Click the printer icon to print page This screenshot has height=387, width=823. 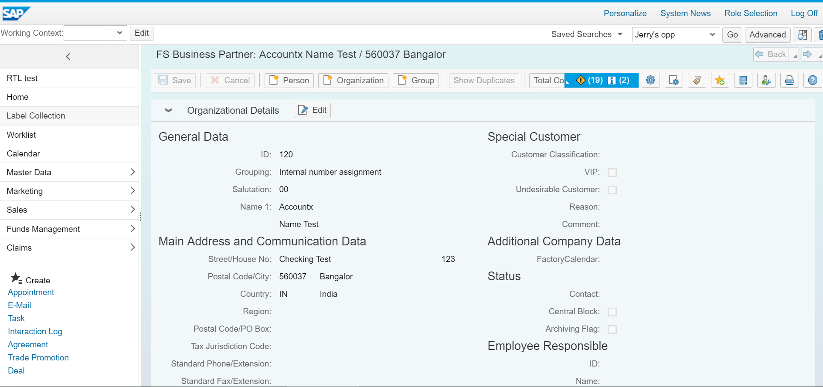[x=789, y=80]
